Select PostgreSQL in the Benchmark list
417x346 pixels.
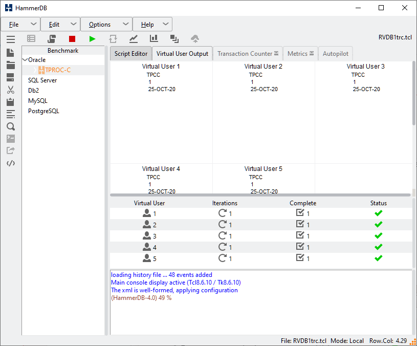click(x=43, y=111)
